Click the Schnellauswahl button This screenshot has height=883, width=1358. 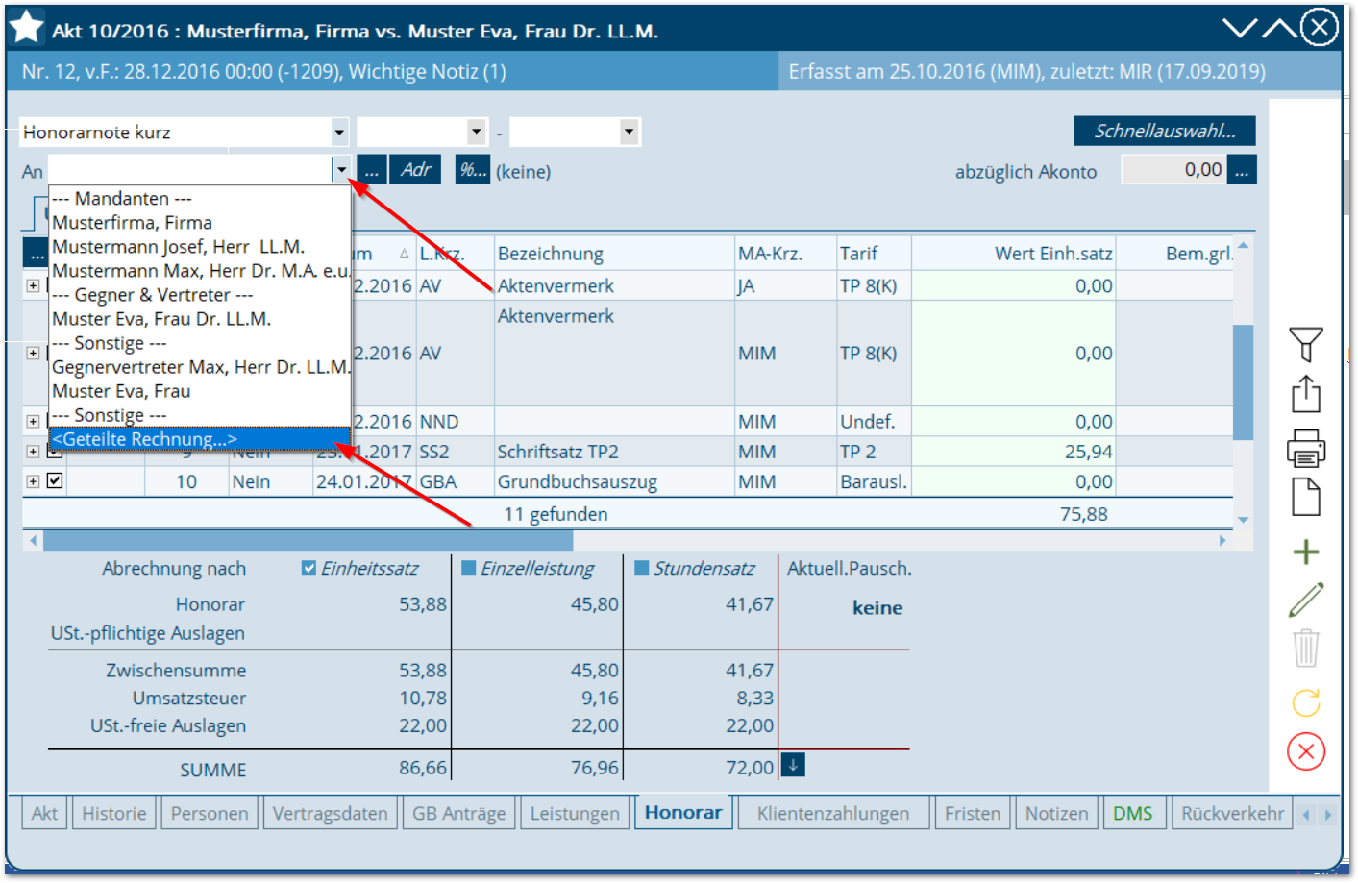(1165, 131)
